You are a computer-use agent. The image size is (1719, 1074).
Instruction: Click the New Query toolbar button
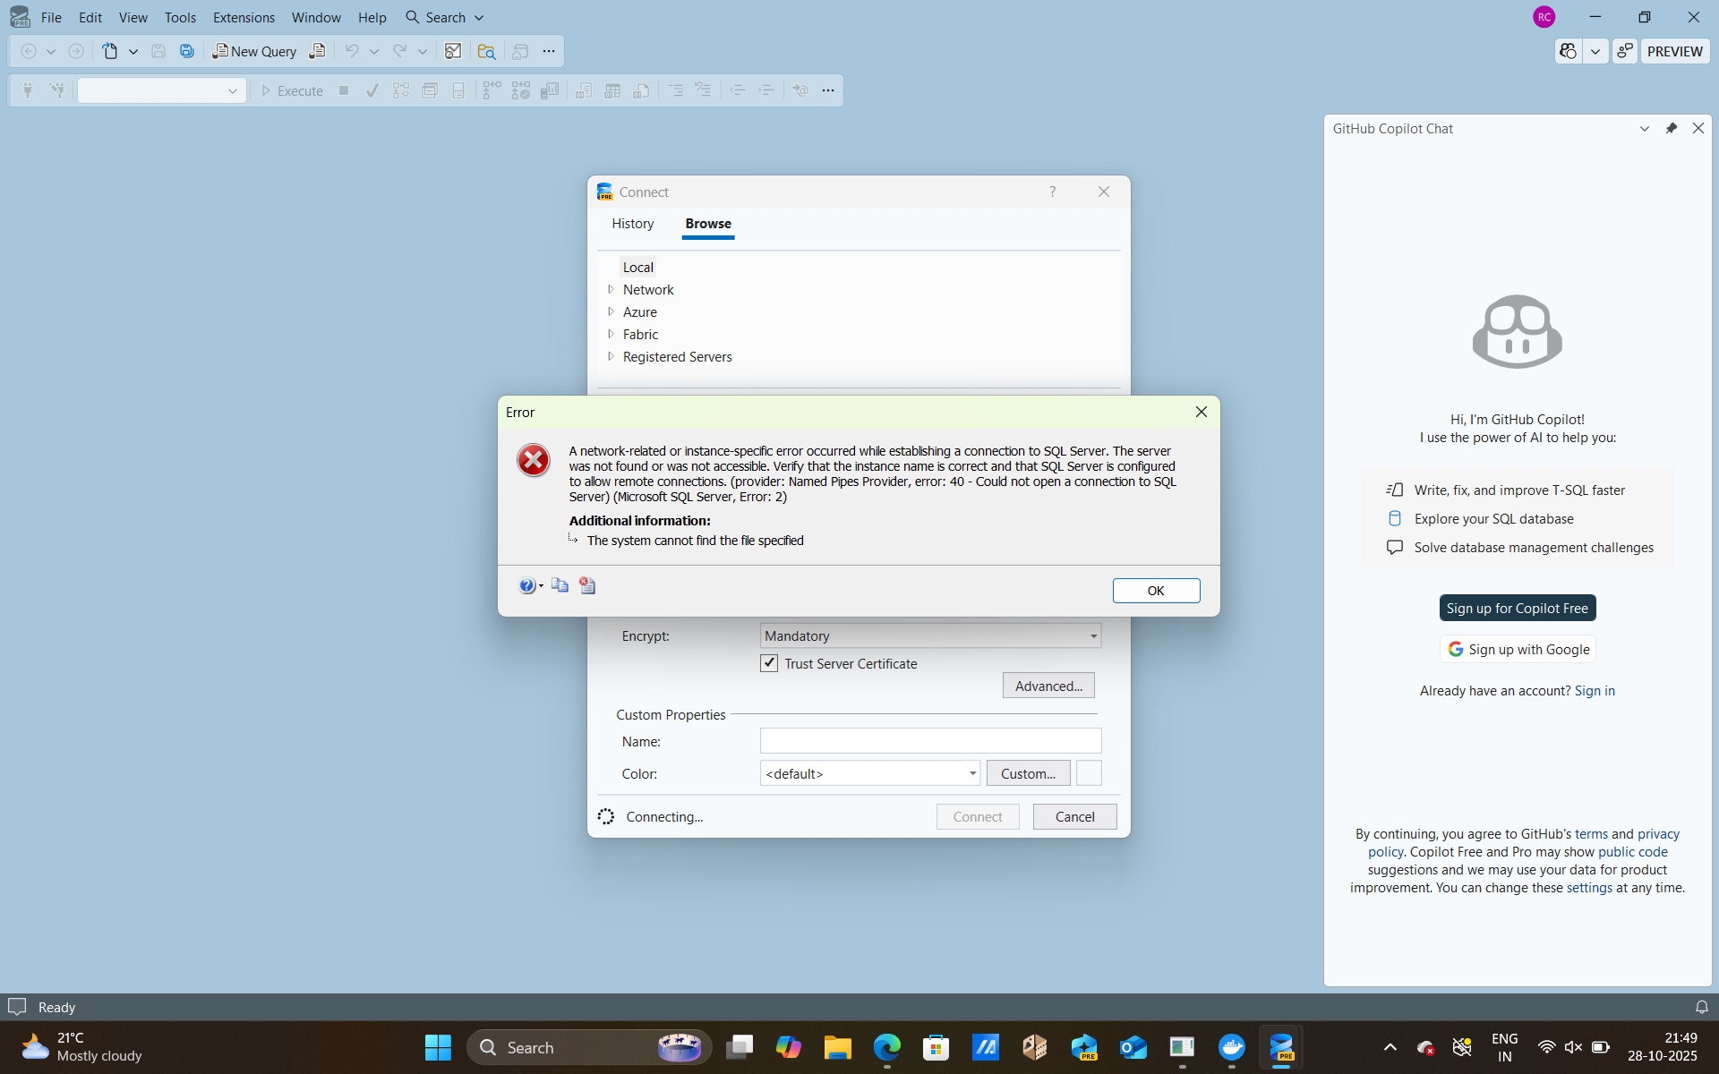pyautogui.click(x=254, y=51)
